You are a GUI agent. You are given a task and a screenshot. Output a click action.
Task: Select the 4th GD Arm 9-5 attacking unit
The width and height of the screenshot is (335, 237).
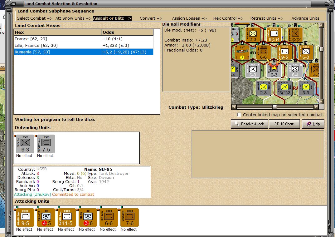pyautogui.click(x=25, y=218)
